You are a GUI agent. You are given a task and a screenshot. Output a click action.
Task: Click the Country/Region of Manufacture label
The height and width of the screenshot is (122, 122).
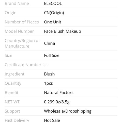[x=22, y=43]
